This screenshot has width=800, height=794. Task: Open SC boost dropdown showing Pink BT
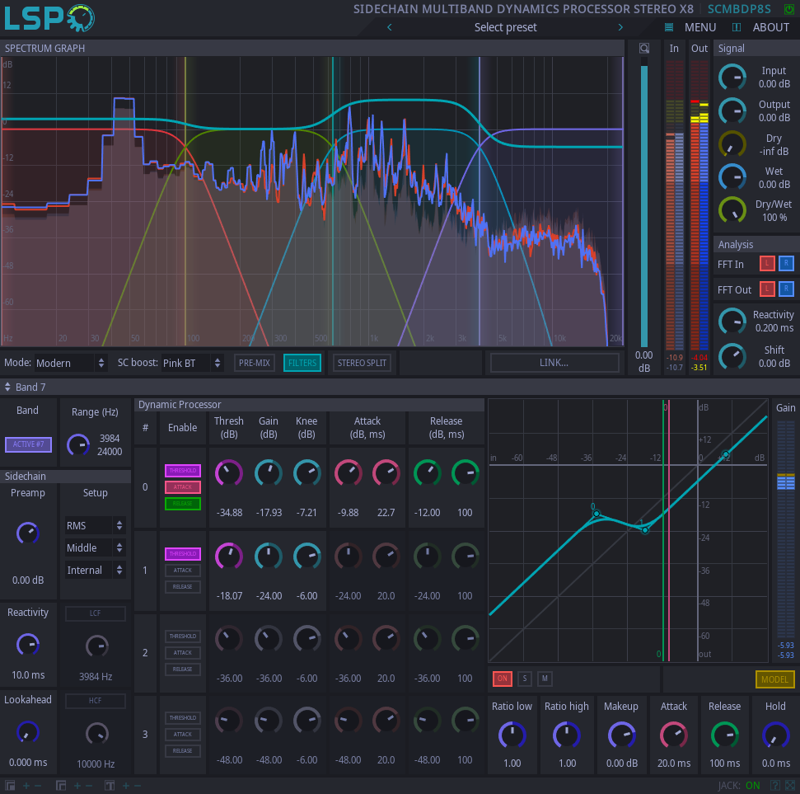[192, 363]
